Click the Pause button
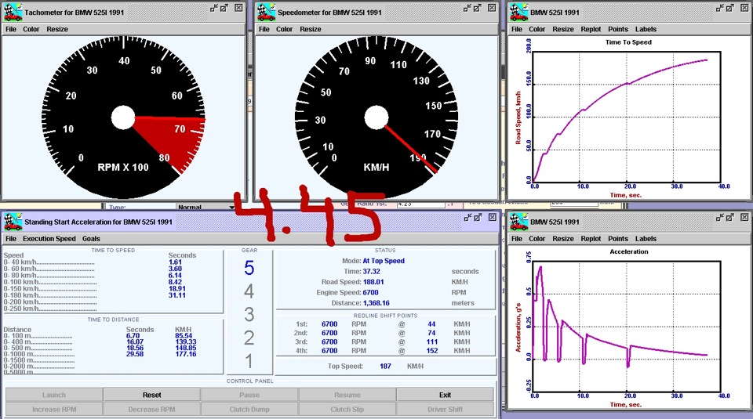The image size is (753, 419). [249, 395]
